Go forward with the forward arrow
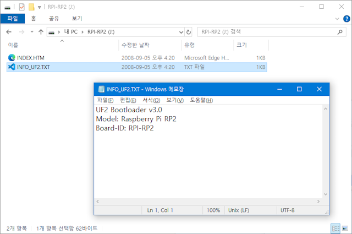 21,32
